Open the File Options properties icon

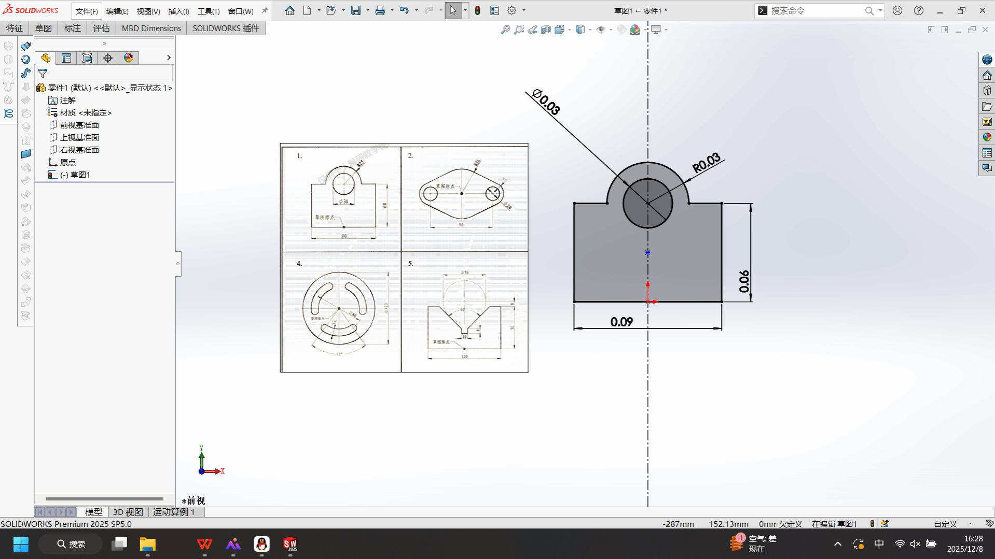click(x=494, y=10)
